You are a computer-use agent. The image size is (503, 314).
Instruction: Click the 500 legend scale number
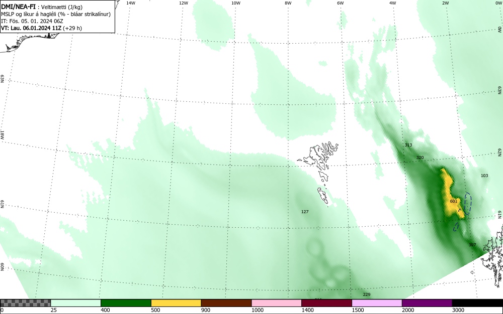click(155, 310)
